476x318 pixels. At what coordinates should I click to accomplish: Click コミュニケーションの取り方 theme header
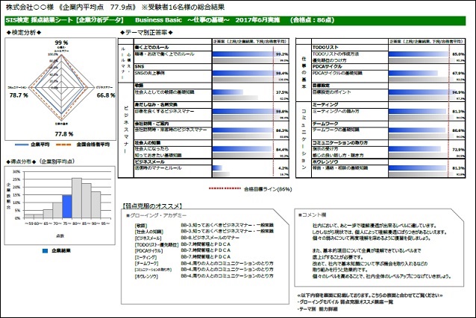pyautogui.click(x=340, y=142)
